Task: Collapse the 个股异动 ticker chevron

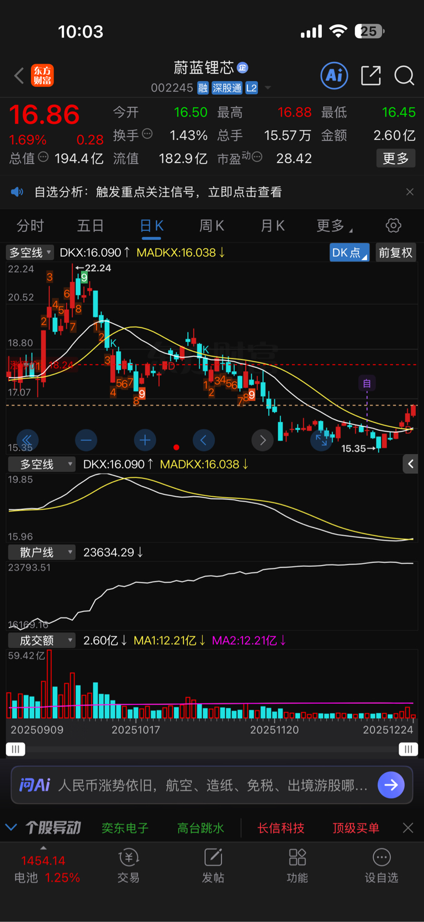Action: [10, 828]
